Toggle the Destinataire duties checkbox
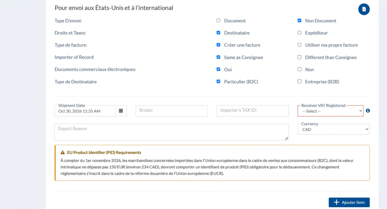This screenshot has width=387, height=209. [x=218, y=32]
